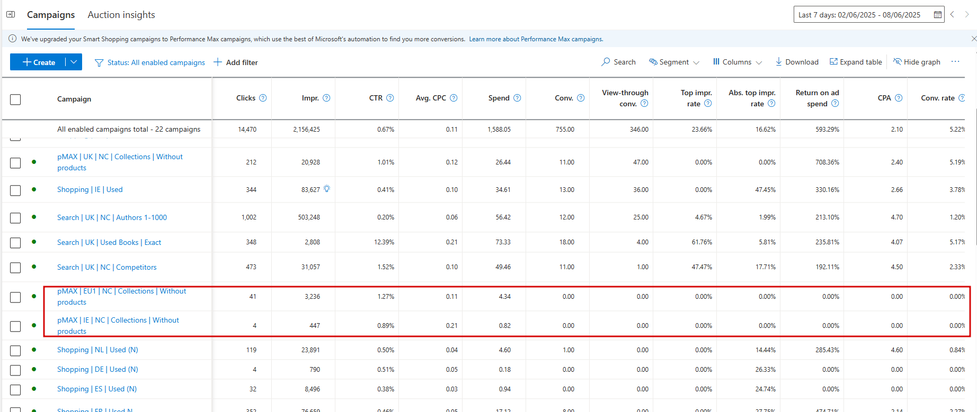The height and width of the screenshot is (412, 977).
Task: Go to next date range arrow
Action: (x=967, y=14)
